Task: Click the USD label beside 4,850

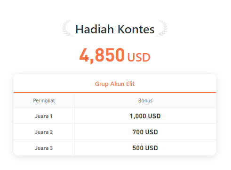Action: pyautogui.click(x=139, y=57)
